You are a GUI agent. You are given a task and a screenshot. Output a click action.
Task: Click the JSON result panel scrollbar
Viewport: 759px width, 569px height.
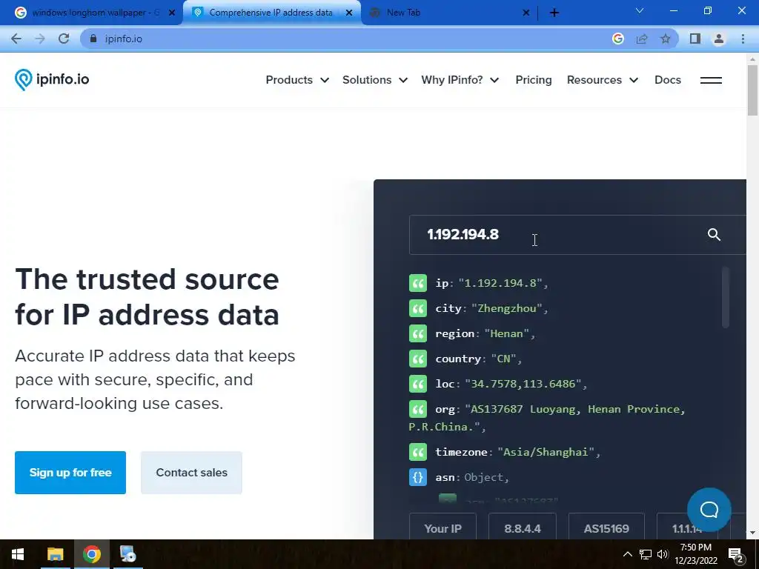725,297
